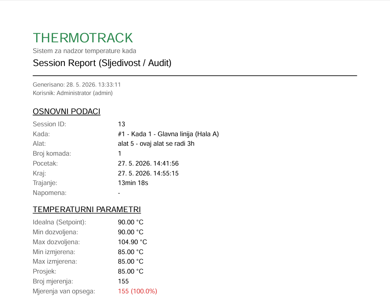Select start time '27. 5. 2026. 14:41:56'
Image resolution: width=390 pixels, height=301 pixels.
click(148, 164)
